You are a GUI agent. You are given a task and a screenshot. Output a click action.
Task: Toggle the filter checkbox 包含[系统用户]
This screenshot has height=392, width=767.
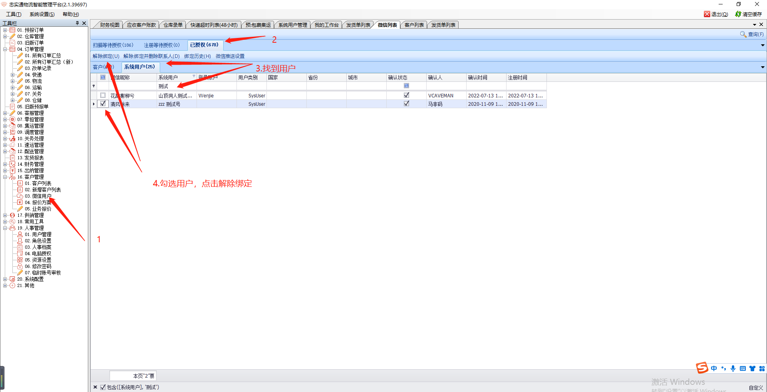[103, 387]
